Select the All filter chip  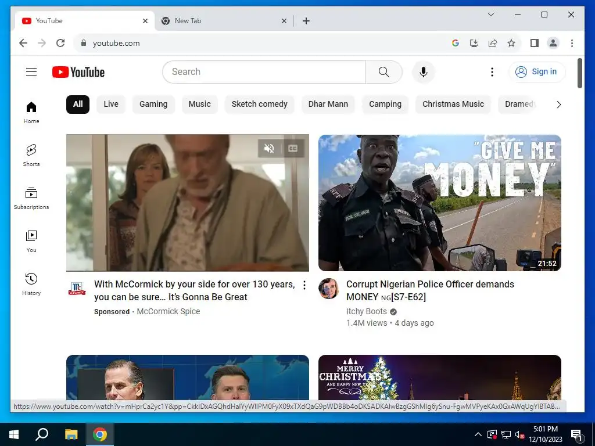tap(78, 105)
